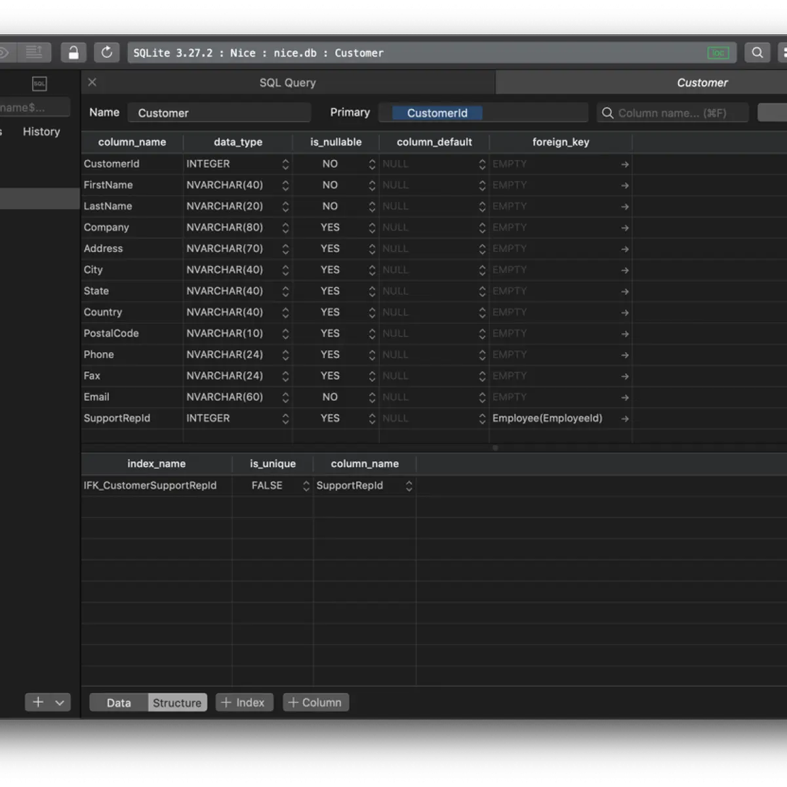This screenshot has height=787, width=787.
Task: Close the SQL Query tab
Action: (92, 82)
